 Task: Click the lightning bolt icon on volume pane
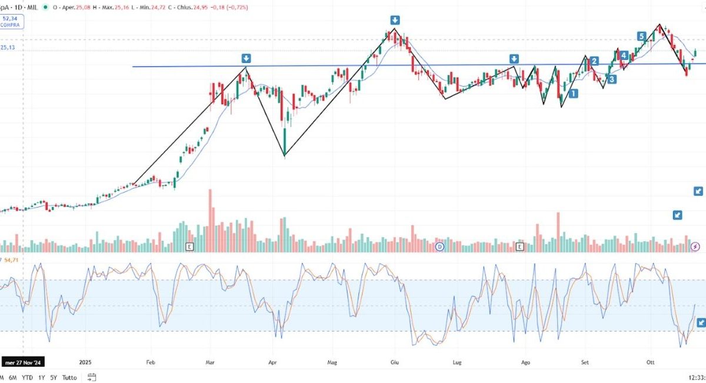click(695, 247)
